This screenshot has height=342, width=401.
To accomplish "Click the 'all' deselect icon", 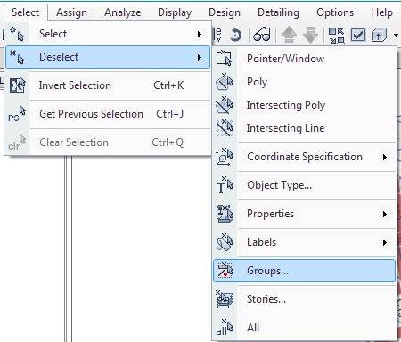I will (x=225, y=328).
